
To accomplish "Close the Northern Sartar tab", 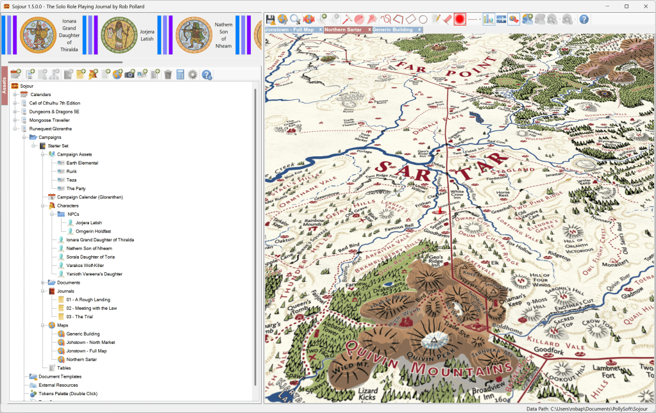I will (369, 29).
